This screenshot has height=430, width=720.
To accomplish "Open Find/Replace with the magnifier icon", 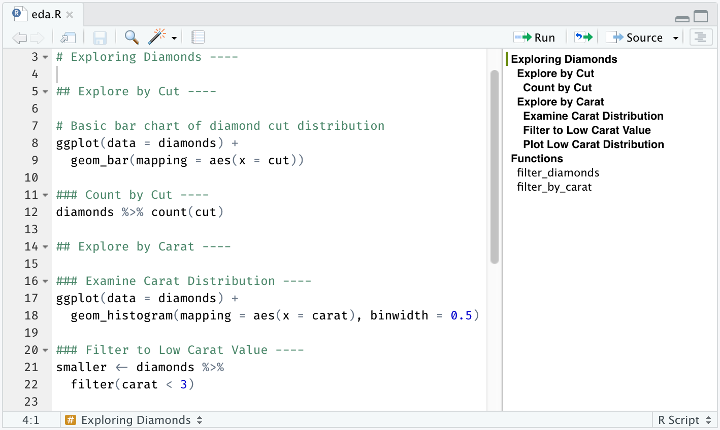I will click(x=132, y=37).
